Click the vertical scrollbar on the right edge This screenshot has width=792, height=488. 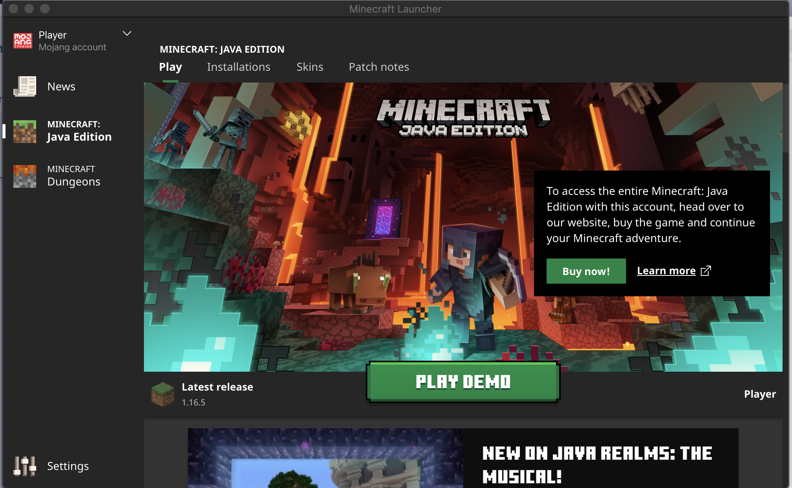pyautogui.click(x=786, y=118)
